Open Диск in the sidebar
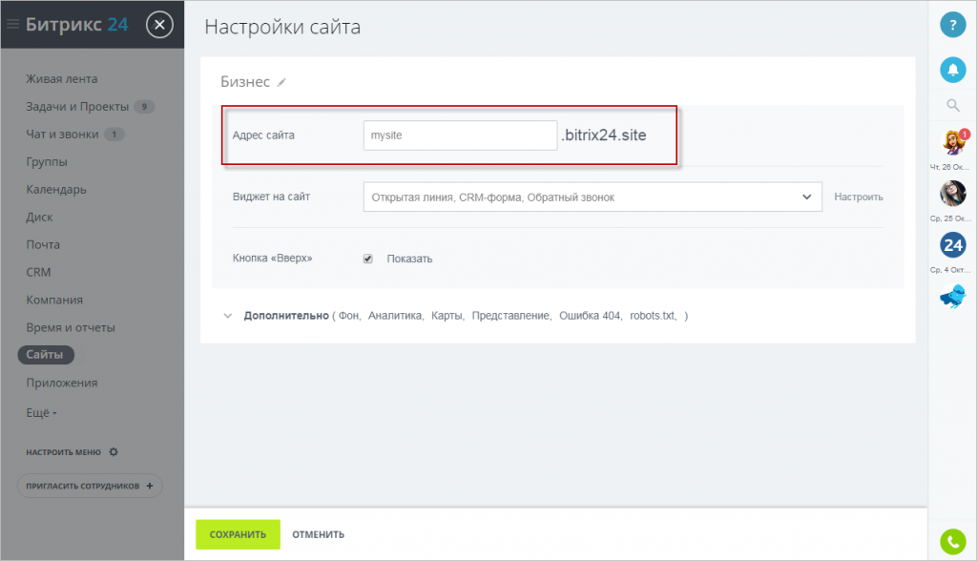 [x=39, y=217]
